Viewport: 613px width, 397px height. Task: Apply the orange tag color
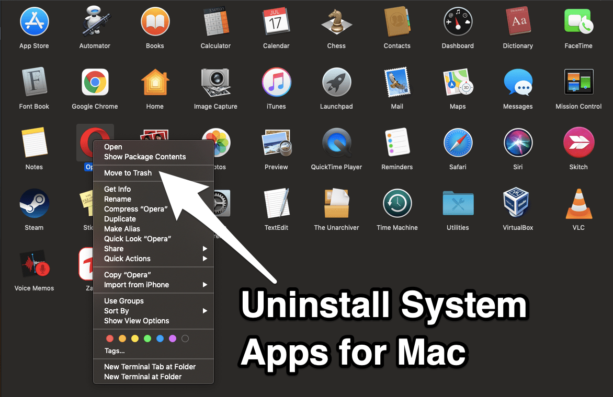122,338
